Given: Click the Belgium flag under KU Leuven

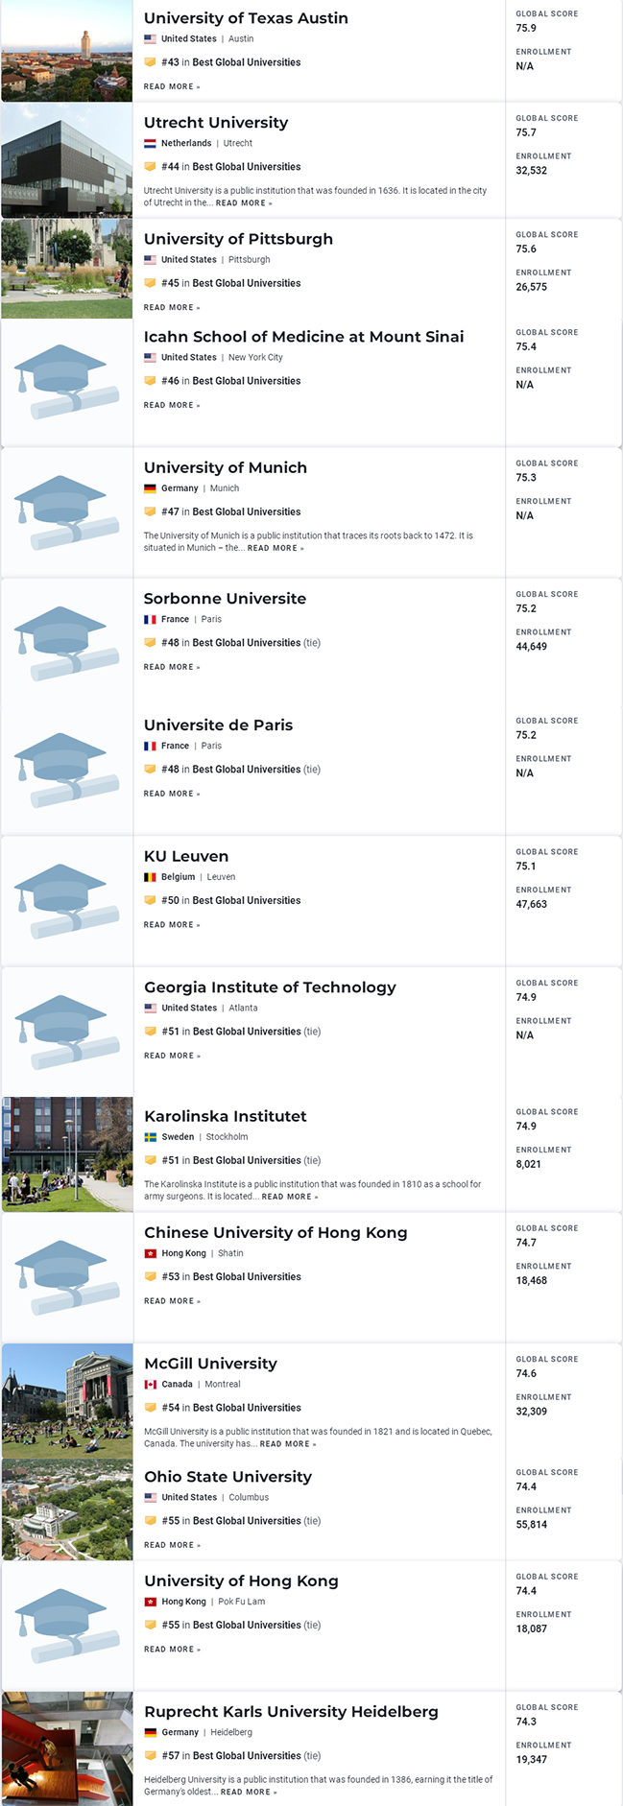Looking at the screenshot, I should tap(150, 877).
